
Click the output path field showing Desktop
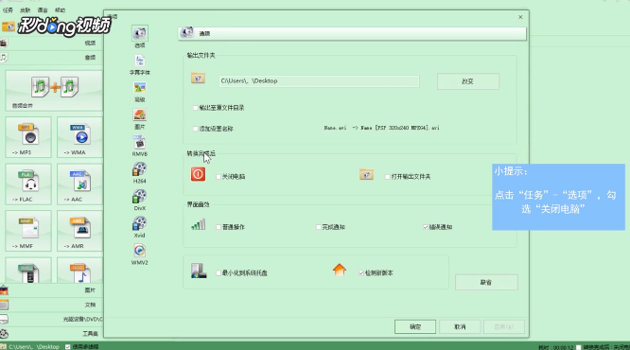coord(319,81)
